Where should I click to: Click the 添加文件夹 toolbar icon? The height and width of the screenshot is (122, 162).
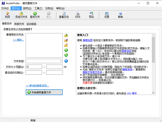[x=21, y=15]
